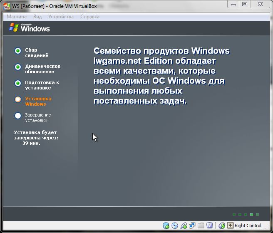Click the optical CD drive status icon
Screen dimensions: 273x233
(175, 226)
